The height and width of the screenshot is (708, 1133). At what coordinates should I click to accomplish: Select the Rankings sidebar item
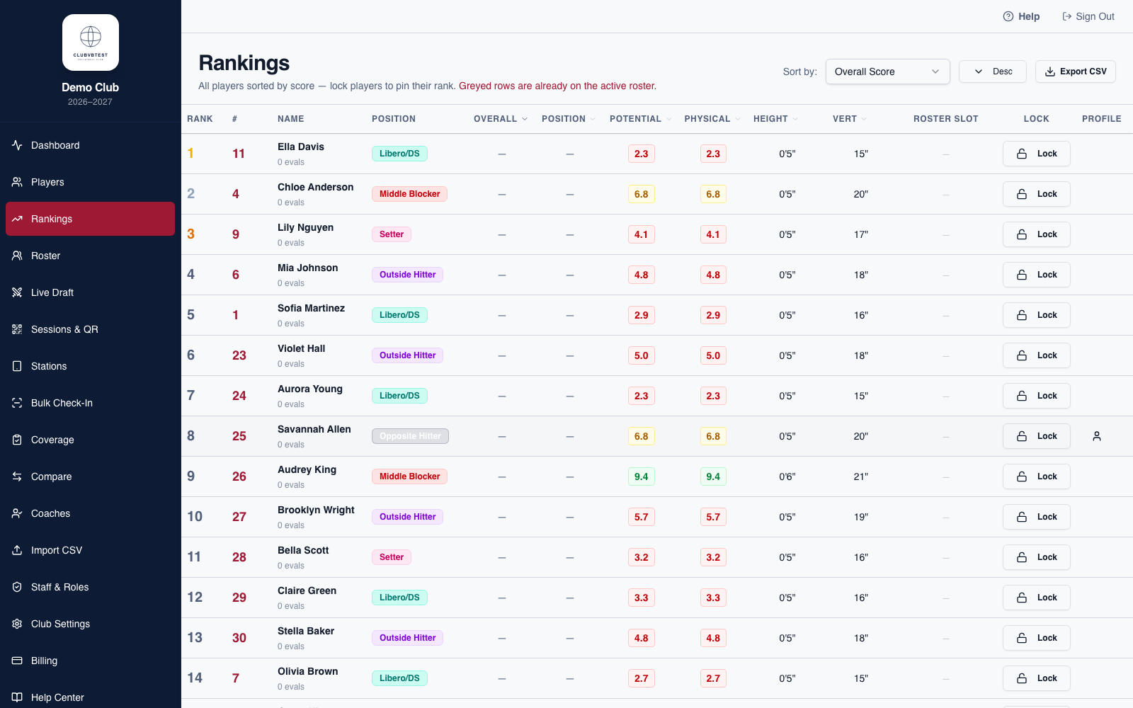click(90, 219)
